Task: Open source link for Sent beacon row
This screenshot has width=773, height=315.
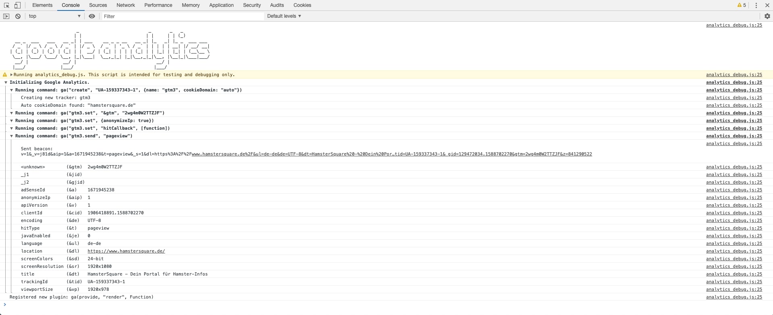Action: [x=734, y=144]
